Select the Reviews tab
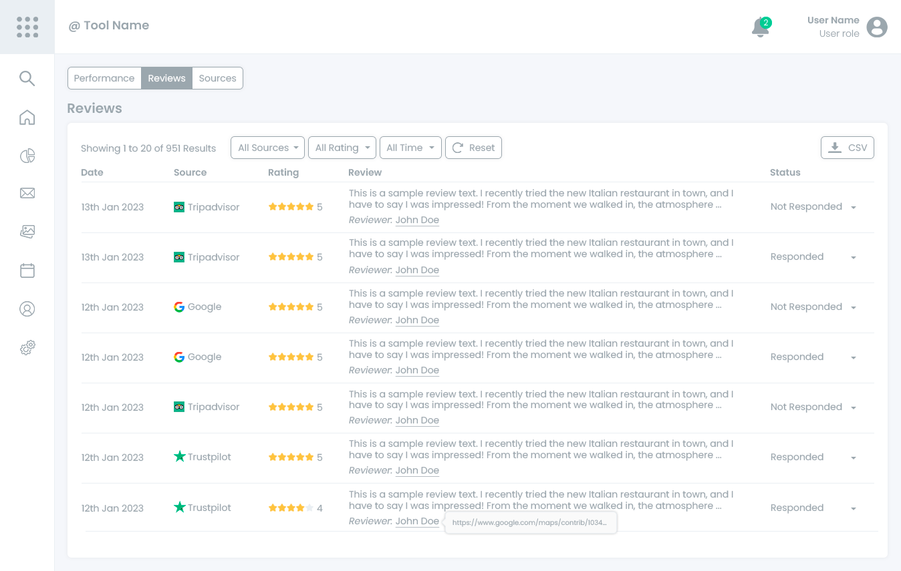Screen dimensions: 901x571 [166, 78]
